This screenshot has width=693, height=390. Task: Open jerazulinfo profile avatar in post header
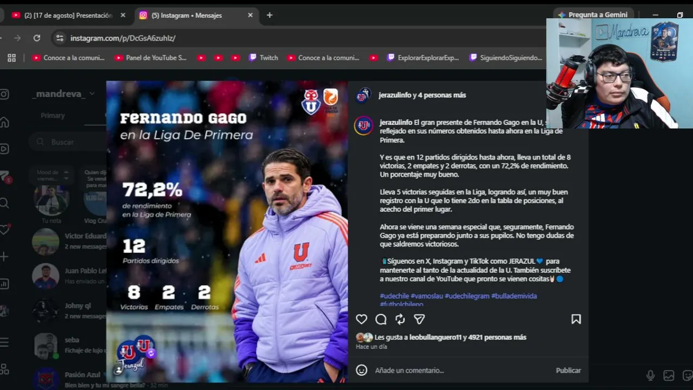363,95
